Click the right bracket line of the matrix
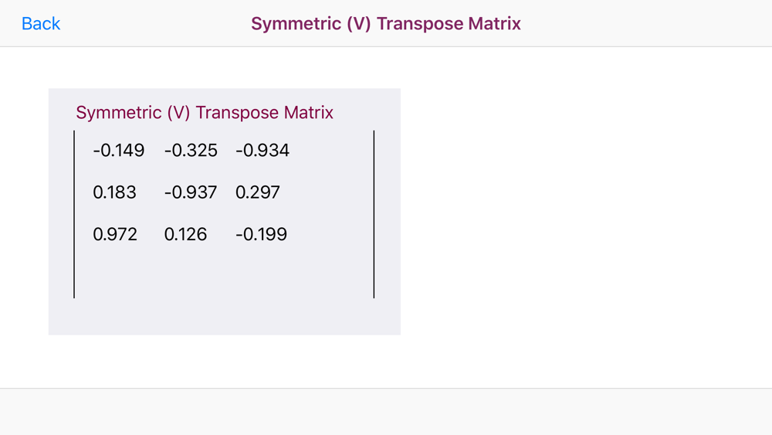The image size is (772, 435). tap(374, 214)
